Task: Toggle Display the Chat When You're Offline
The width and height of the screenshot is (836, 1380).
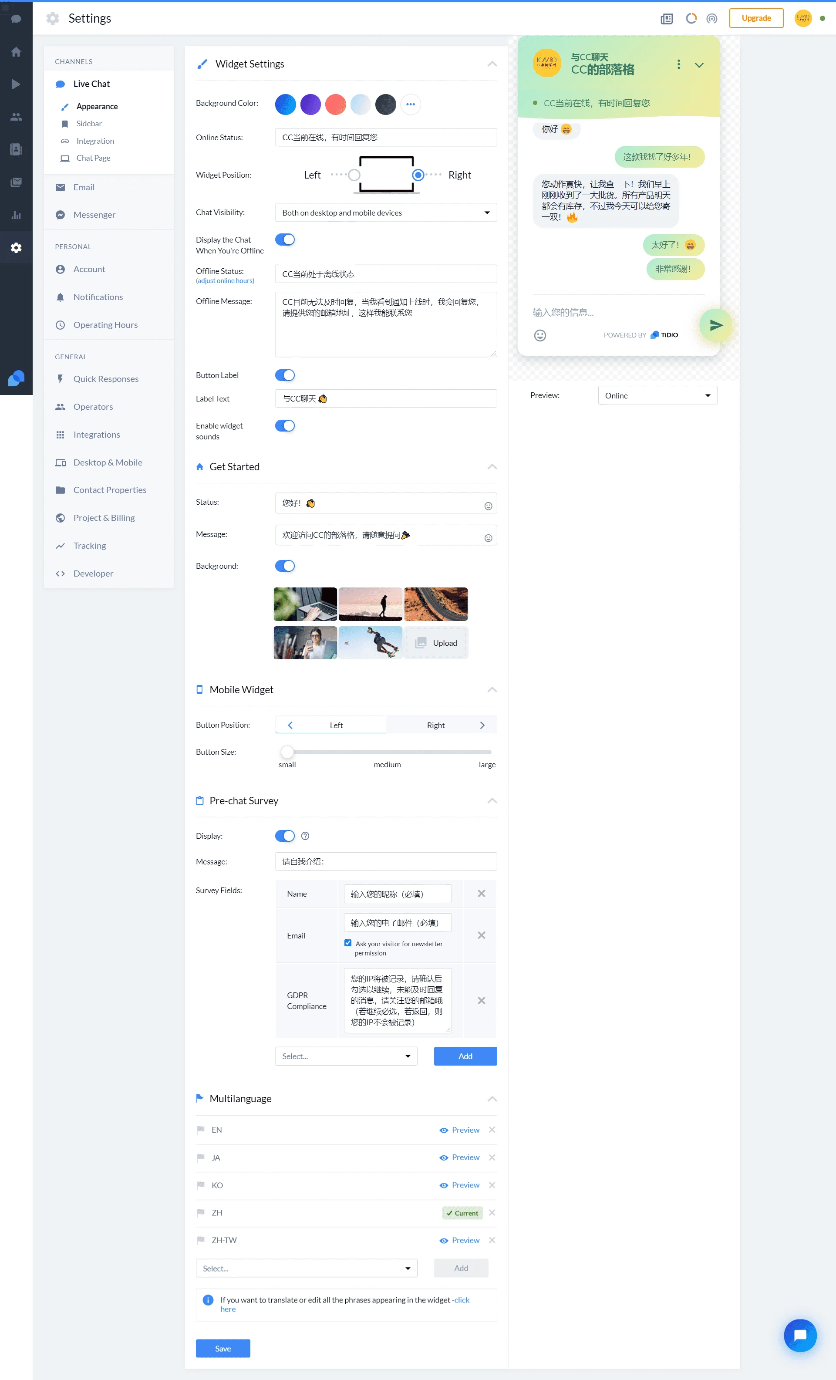Action: [285, 240]
